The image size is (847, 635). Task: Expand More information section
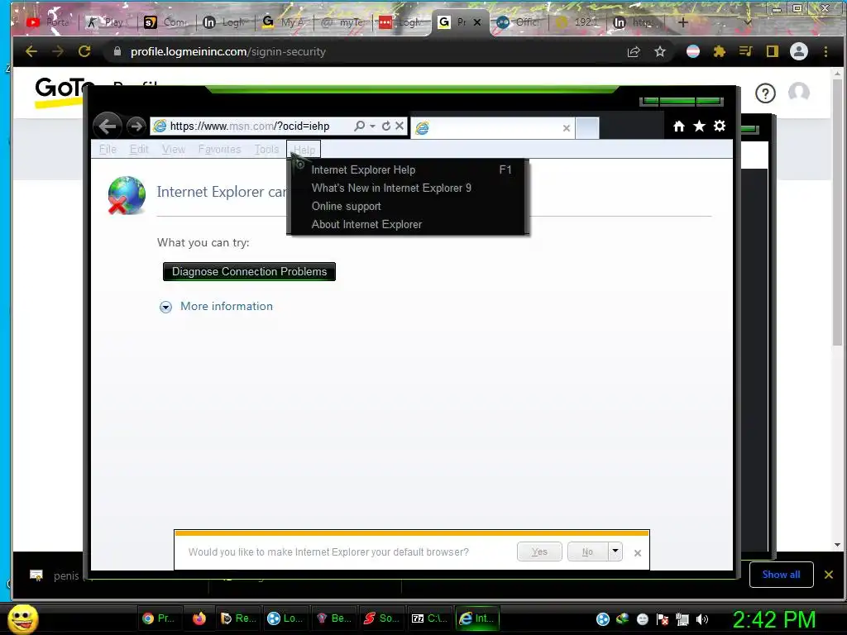216,306
